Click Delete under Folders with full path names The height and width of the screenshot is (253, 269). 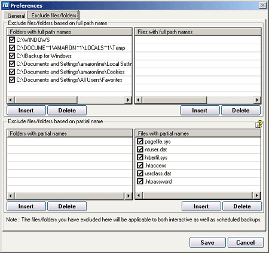67,110
